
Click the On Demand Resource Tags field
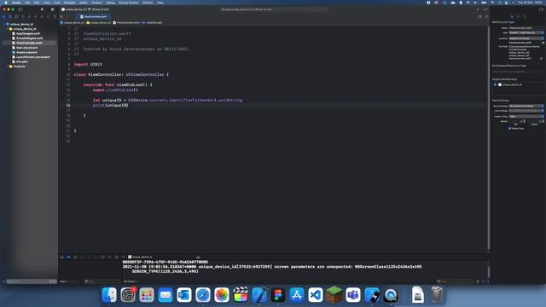coord(518,72)
